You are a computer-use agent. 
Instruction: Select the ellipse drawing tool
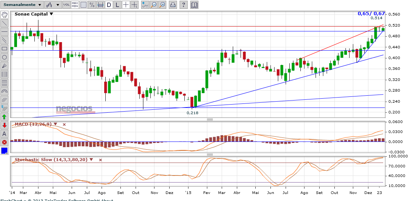tap(4, 57)
